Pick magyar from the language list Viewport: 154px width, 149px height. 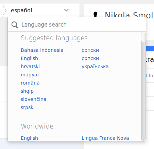pos(30,75)
